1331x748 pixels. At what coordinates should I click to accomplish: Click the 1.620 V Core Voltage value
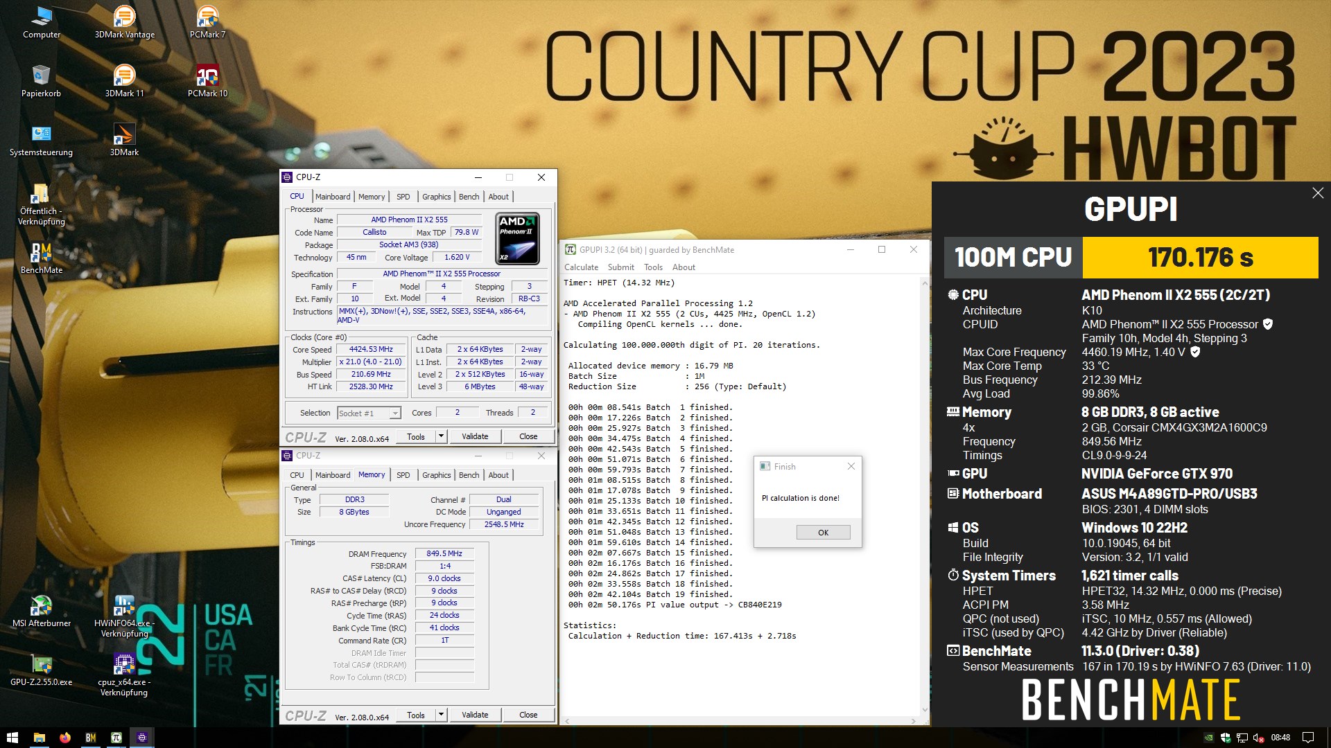point(457,258)
